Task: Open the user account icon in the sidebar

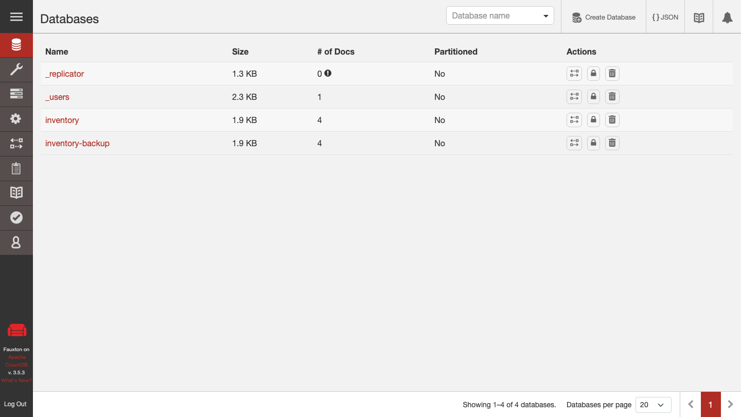Action: pos(16,242)
